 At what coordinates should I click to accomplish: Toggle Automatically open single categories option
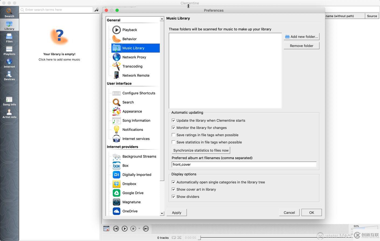coord(173,182)
